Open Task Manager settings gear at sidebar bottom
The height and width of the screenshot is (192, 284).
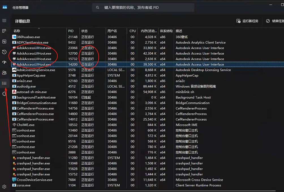(x=4, y=187)
